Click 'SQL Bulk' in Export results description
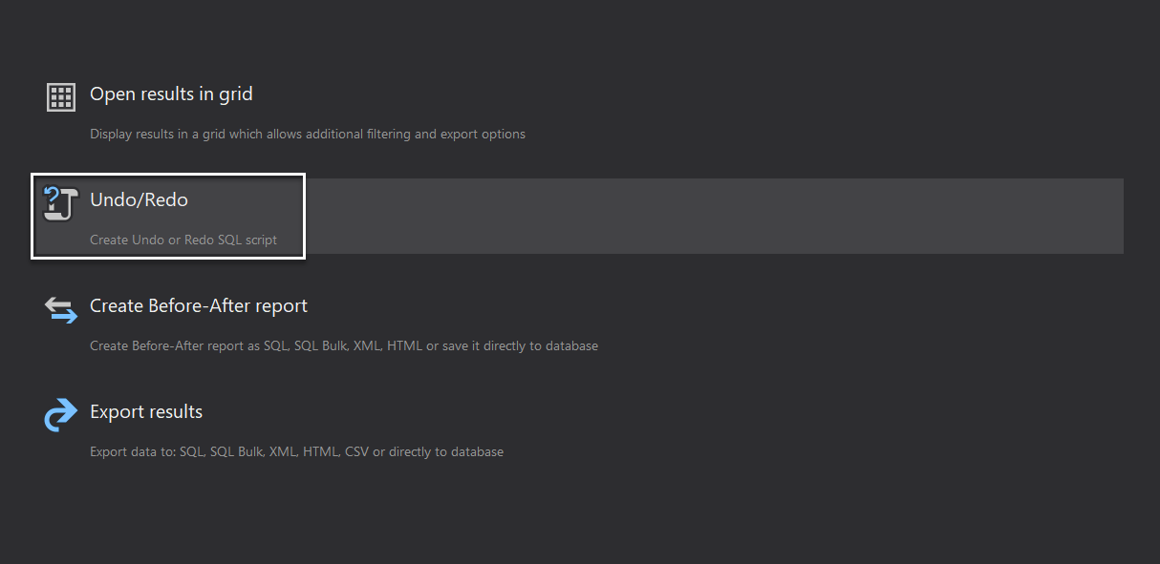This screenshot has height=564, width=1160. [236, 451]
